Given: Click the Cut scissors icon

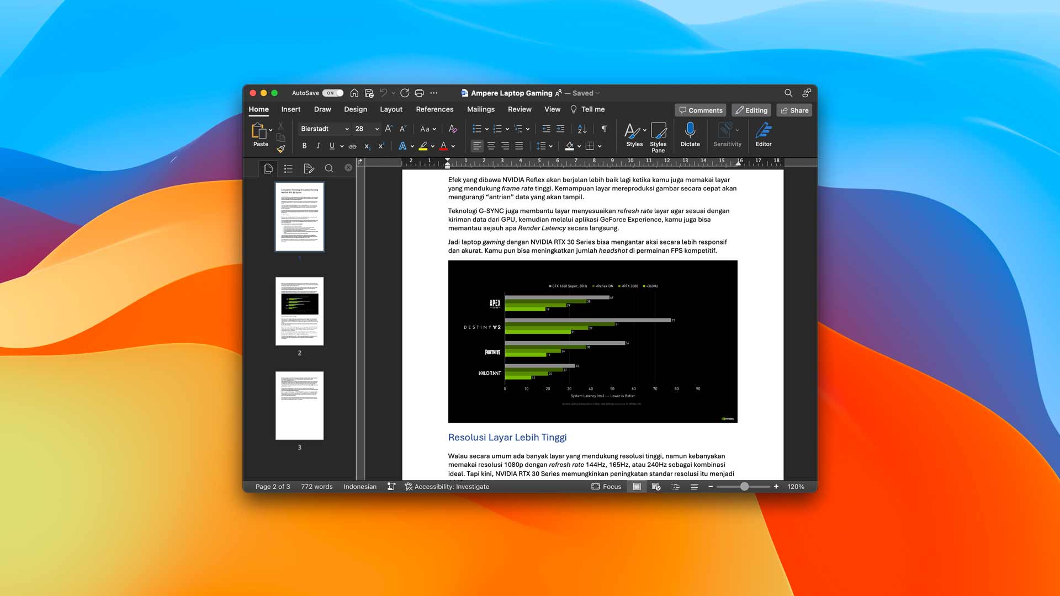Looking at the screenshot, I should click(x=280, y=126).
